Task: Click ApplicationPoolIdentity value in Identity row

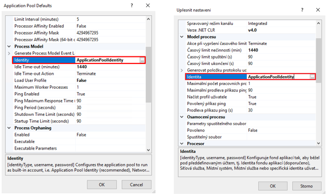Action: (x=100, y=60)
